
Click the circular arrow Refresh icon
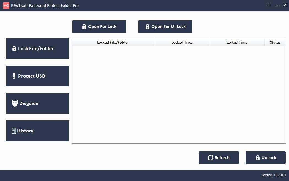(210, 157)
